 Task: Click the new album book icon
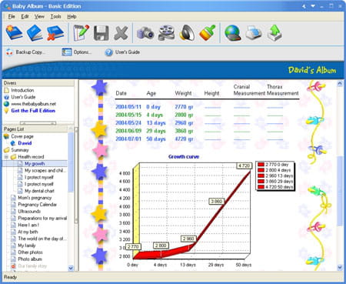[15, 32]
